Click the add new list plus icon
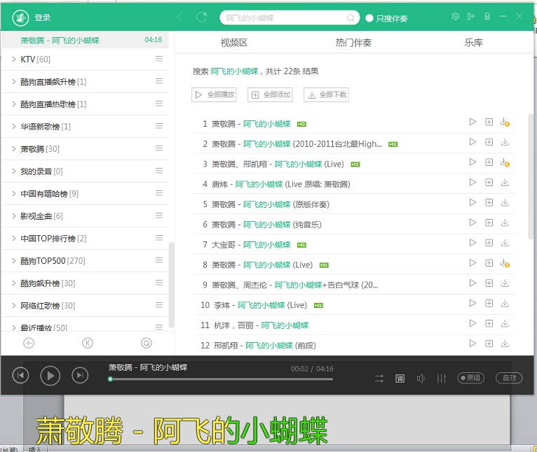The width and height of the screenshot is (537, 452). [x=29, y=343]
